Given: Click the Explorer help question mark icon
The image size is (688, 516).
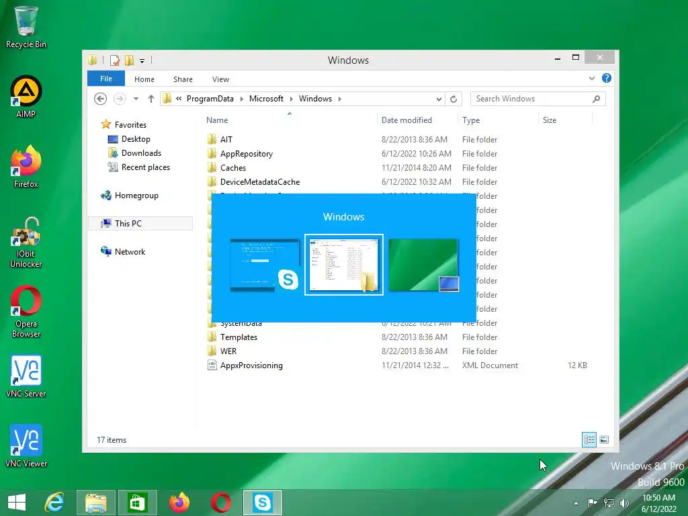Looking at the screenshot, I should coord(607,78).
